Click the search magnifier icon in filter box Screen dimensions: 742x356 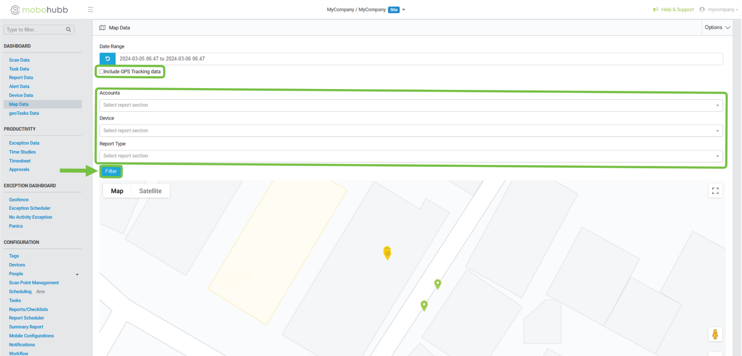[69, 30]
